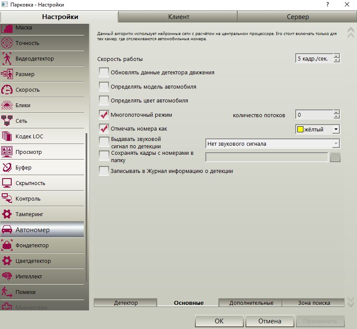The width and height of the screenshot is (357, 329).
Task: Open the Тамперинг gear icon
Action: pyautogui.click(x=7, y=214)
